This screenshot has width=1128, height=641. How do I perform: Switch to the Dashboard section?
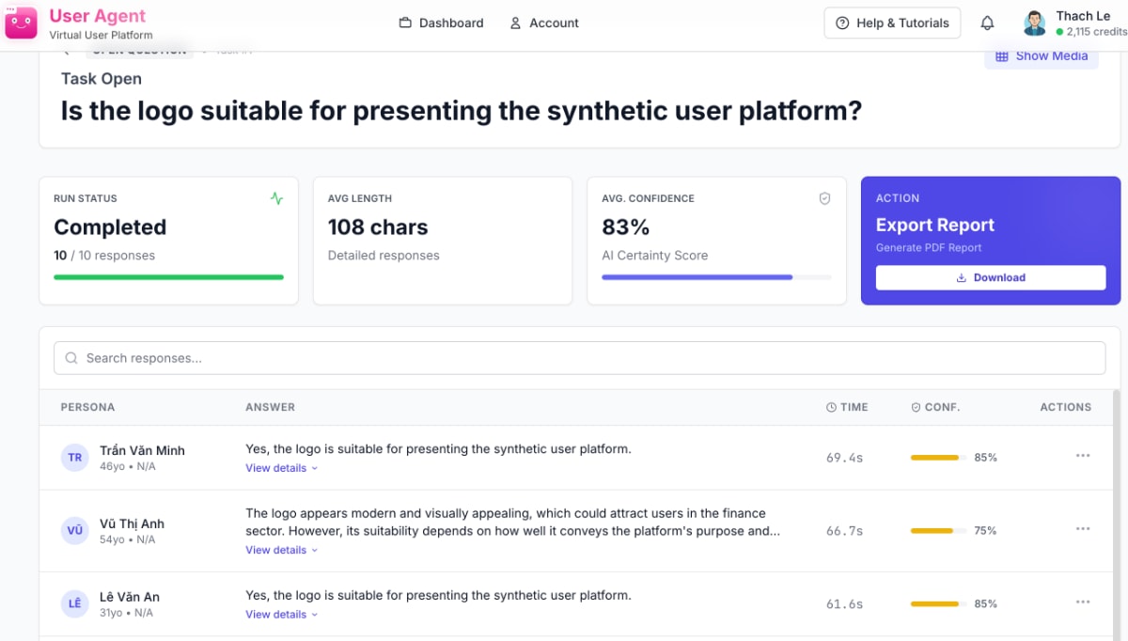451,23
